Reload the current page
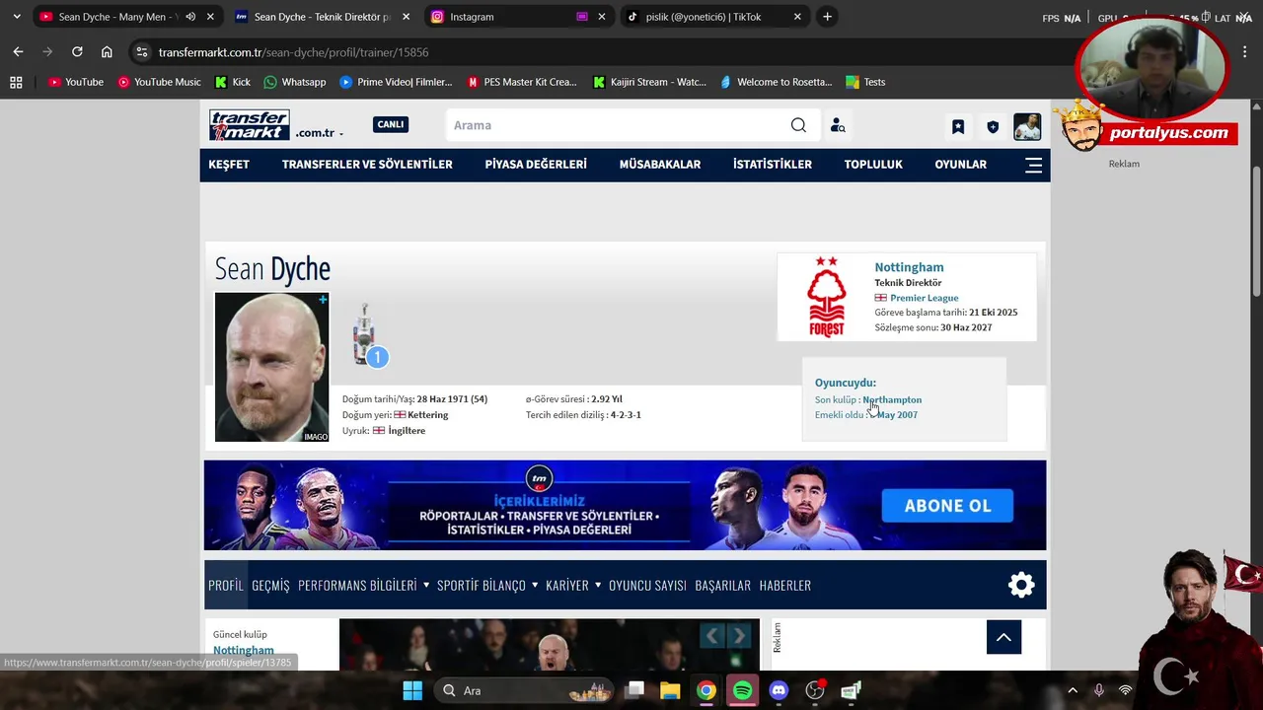 (x=77, y=51)
